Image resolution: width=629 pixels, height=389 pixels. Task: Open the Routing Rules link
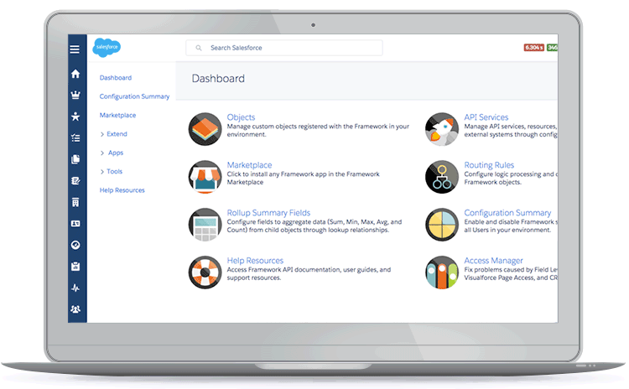coord(489,165)
